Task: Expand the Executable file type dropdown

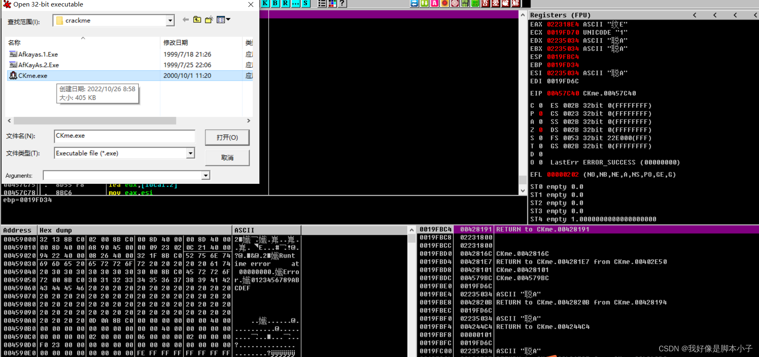Action: (190, 153)
